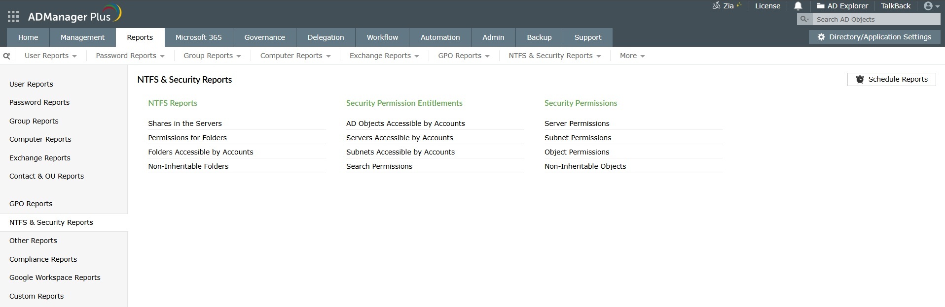Image resolution: width=945 pixels, height=307 pixels.
Task: Open the Subnet Permissions report
Action: click(x=578, y=138)
